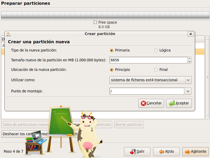Click the Aceptar button
Image resolution: width=210 pixels, height=158 pixels.
(x=179, y=103)
